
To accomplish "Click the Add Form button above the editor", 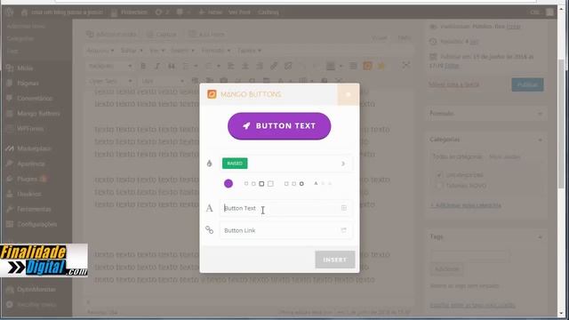I will 207,35.
